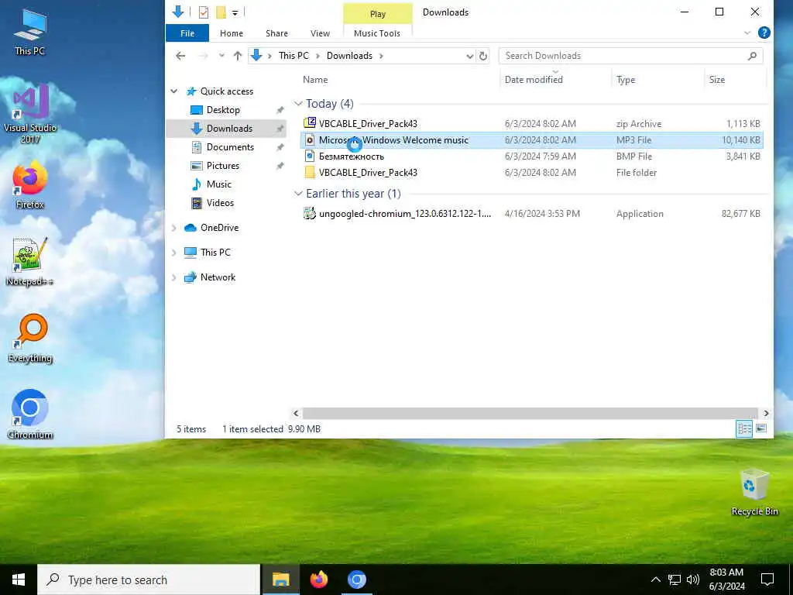This screenshot has height=595, width=793.
Task: Open Notepad++ desktop shortcut
Action: (30, 262)
